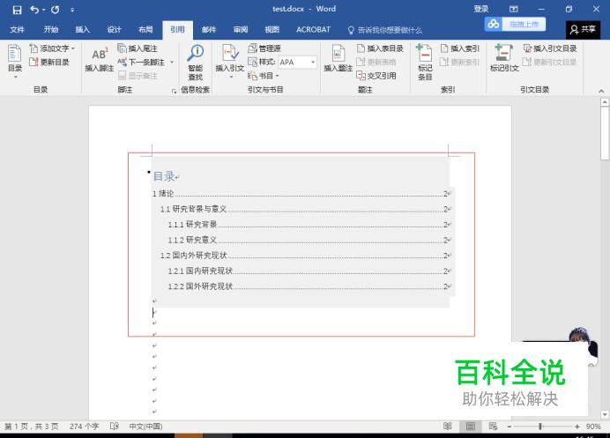Switch to the 审阅 ribbon tab
Screen dimensions: 610x438
pyautogui.click(x=241, y=30)
